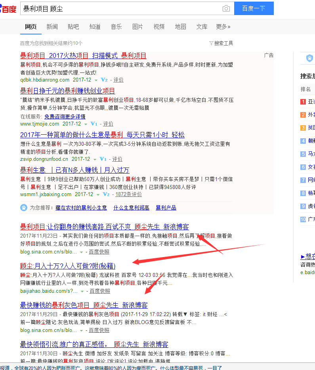Open recommendation 暴利产品

[x=166, y=208]
